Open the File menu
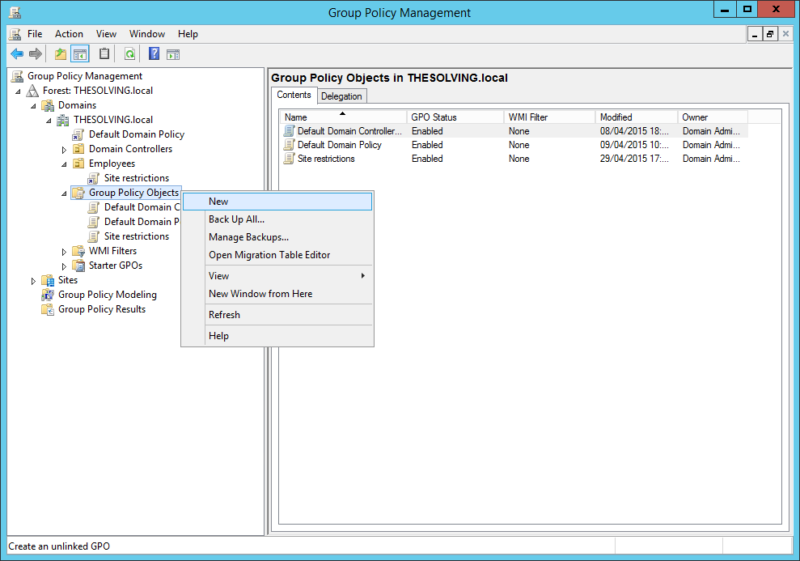 [x=35, y=34]
